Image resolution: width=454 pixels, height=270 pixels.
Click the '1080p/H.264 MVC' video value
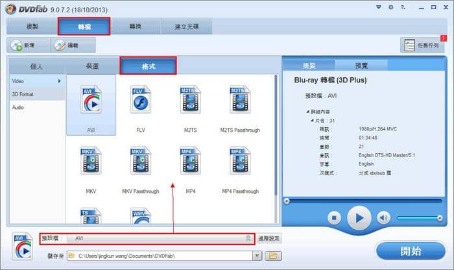pyautogui.click(x=377, y=129)
